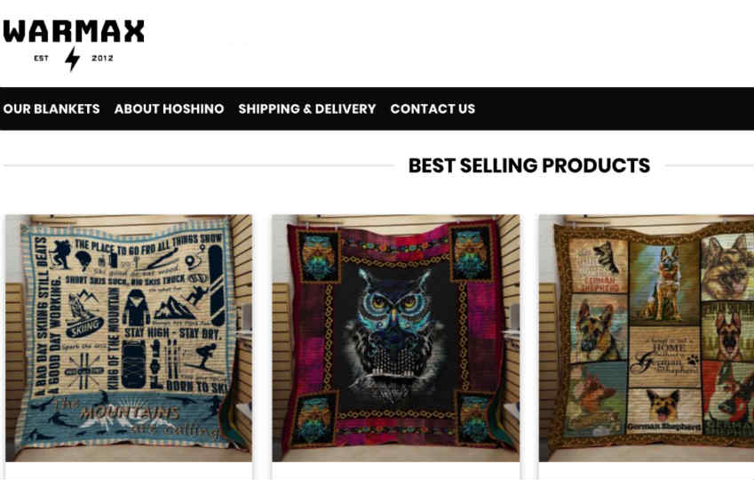Click the bottom-left owl corner patch

tap(314, 419)
